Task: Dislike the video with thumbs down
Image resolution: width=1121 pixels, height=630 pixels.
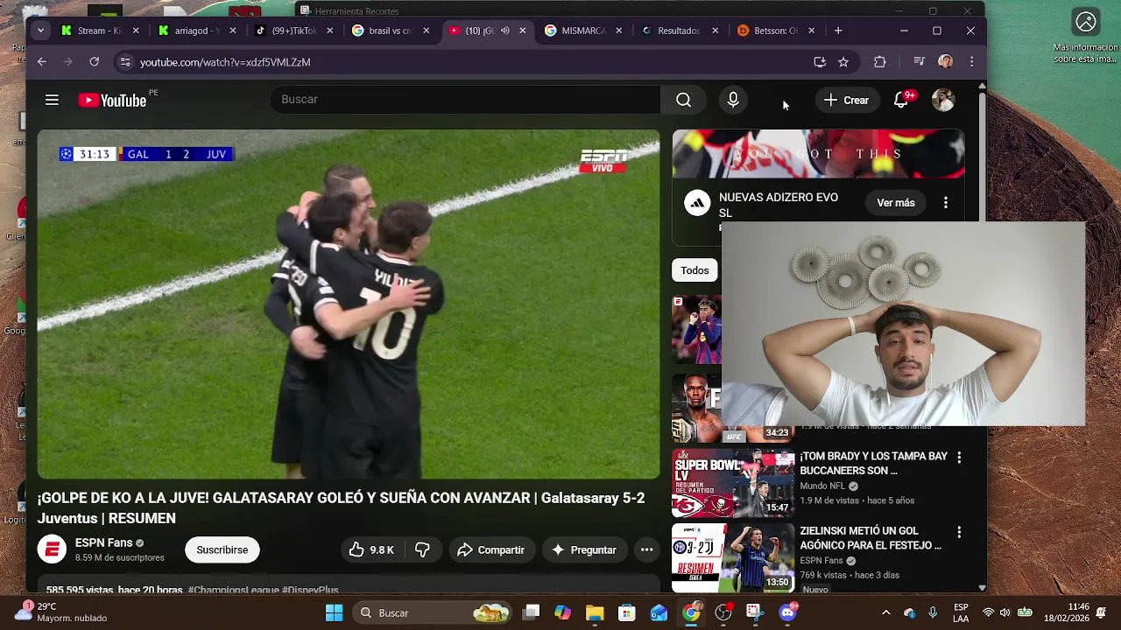Action: coord(422,549)
